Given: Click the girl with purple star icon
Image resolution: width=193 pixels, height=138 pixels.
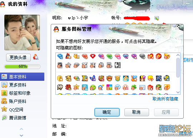Looking at the screenshot, I should tap(142, 78).
